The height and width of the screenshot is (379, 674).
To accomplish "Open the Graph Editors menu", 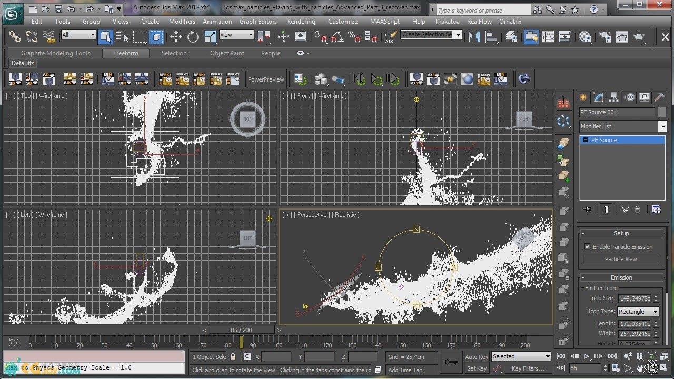I will 258,22.
